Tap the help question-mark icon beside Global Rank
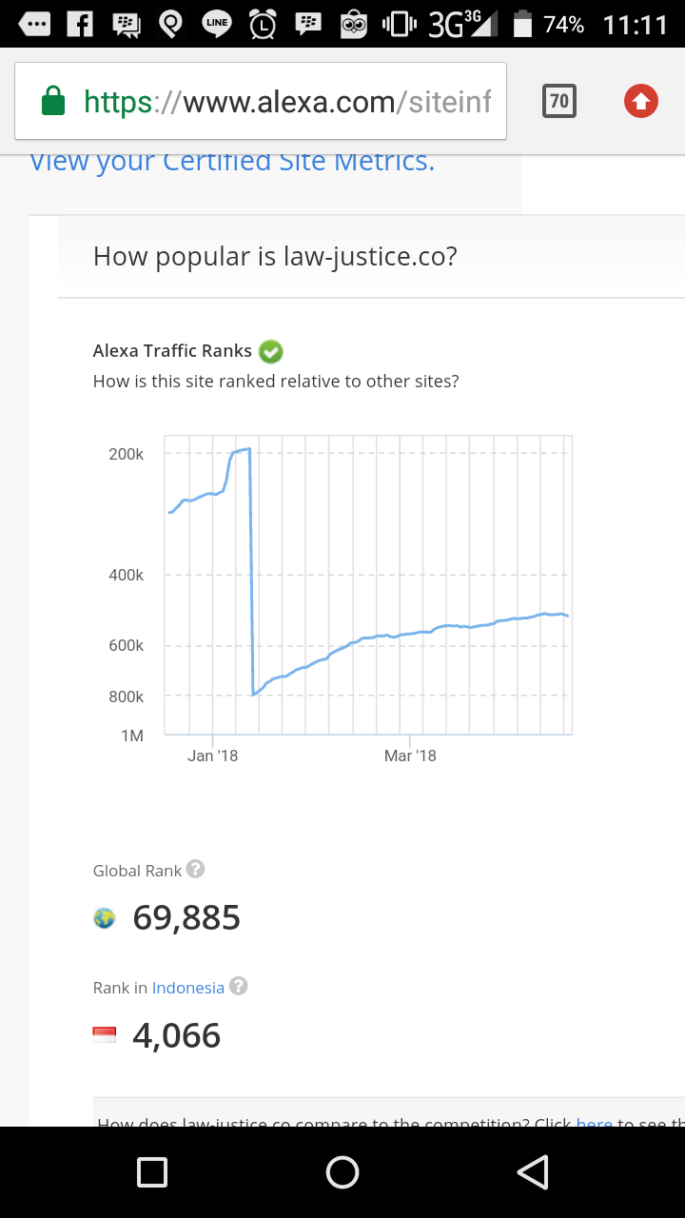This screenshot has width=685, height=1218. point(195,868)
